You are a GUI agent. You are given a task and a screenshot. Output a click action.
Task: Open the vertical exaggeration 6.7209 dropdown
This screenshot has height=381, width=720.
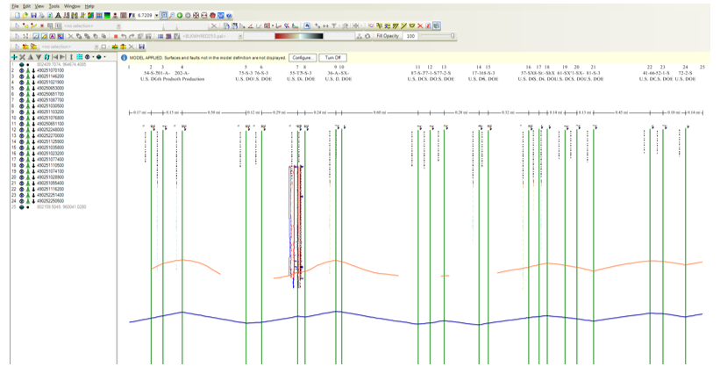157,15
